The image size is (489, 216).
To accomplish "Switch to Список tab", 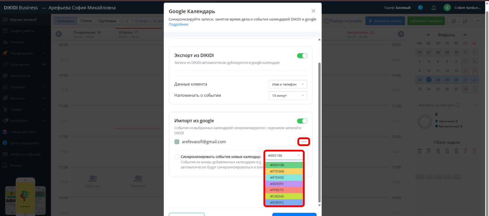I will pos(86,21).
